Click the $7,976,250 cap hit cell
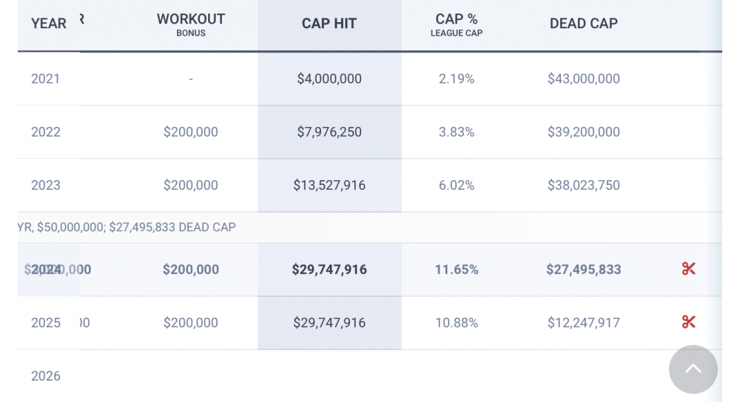This screenshot has width=740, height=416. [x=329, y=132]
